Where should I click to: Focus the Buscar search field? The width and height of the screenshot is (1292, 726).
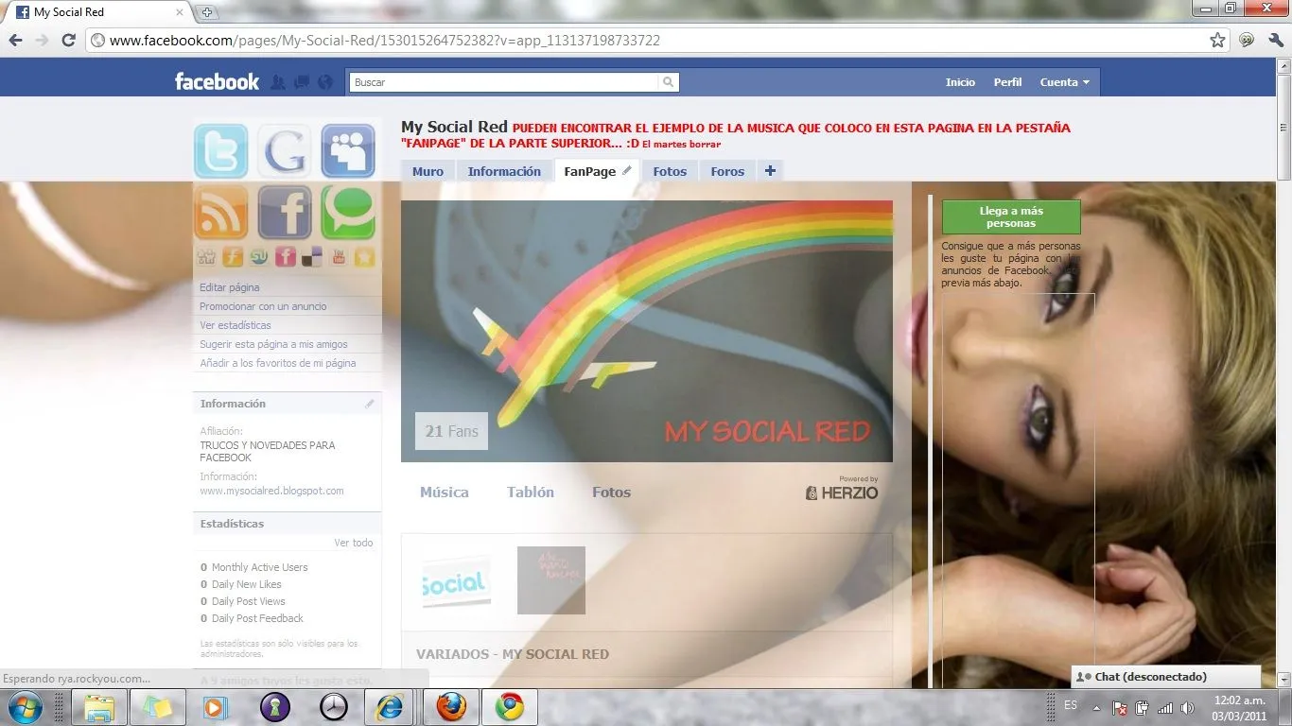[x=503, y=82]
